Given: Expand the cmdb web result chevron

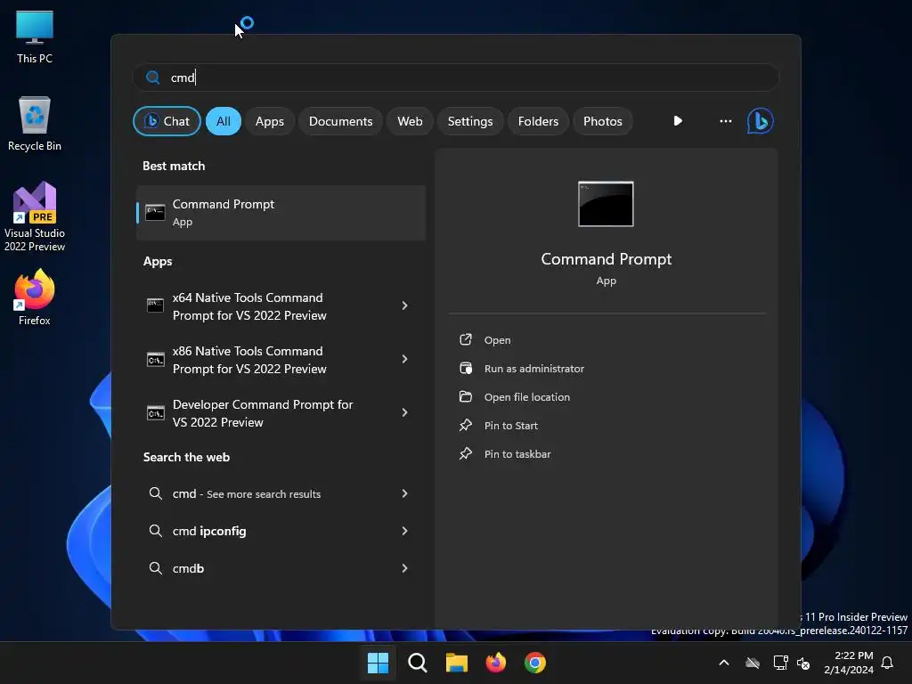Looking at the screenshot, I should (x=404, y=567).
